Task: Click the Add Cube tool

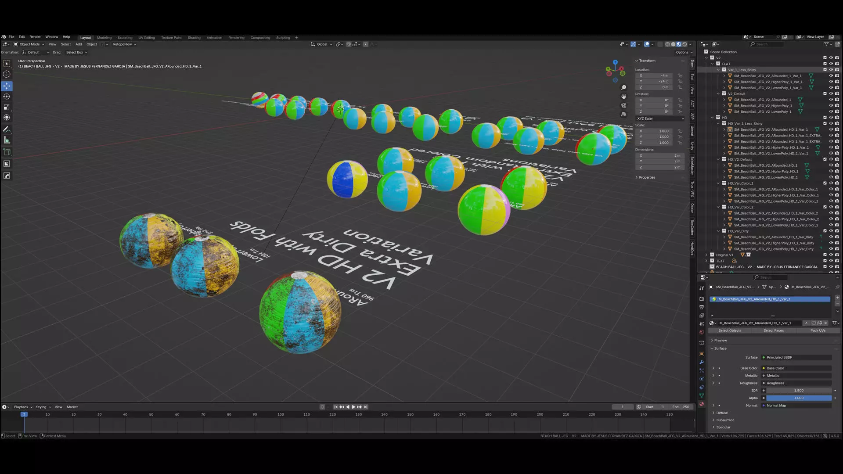Action: [7, 152]
